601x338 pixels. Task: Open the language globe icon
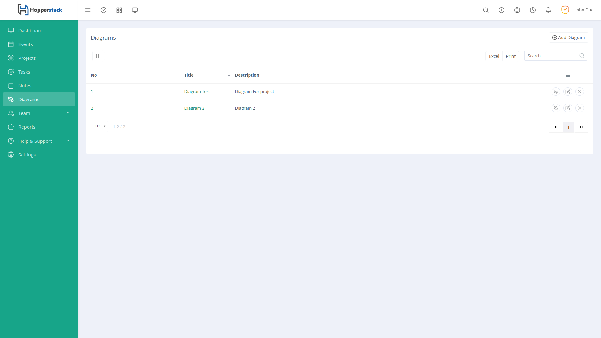[517, 10]
